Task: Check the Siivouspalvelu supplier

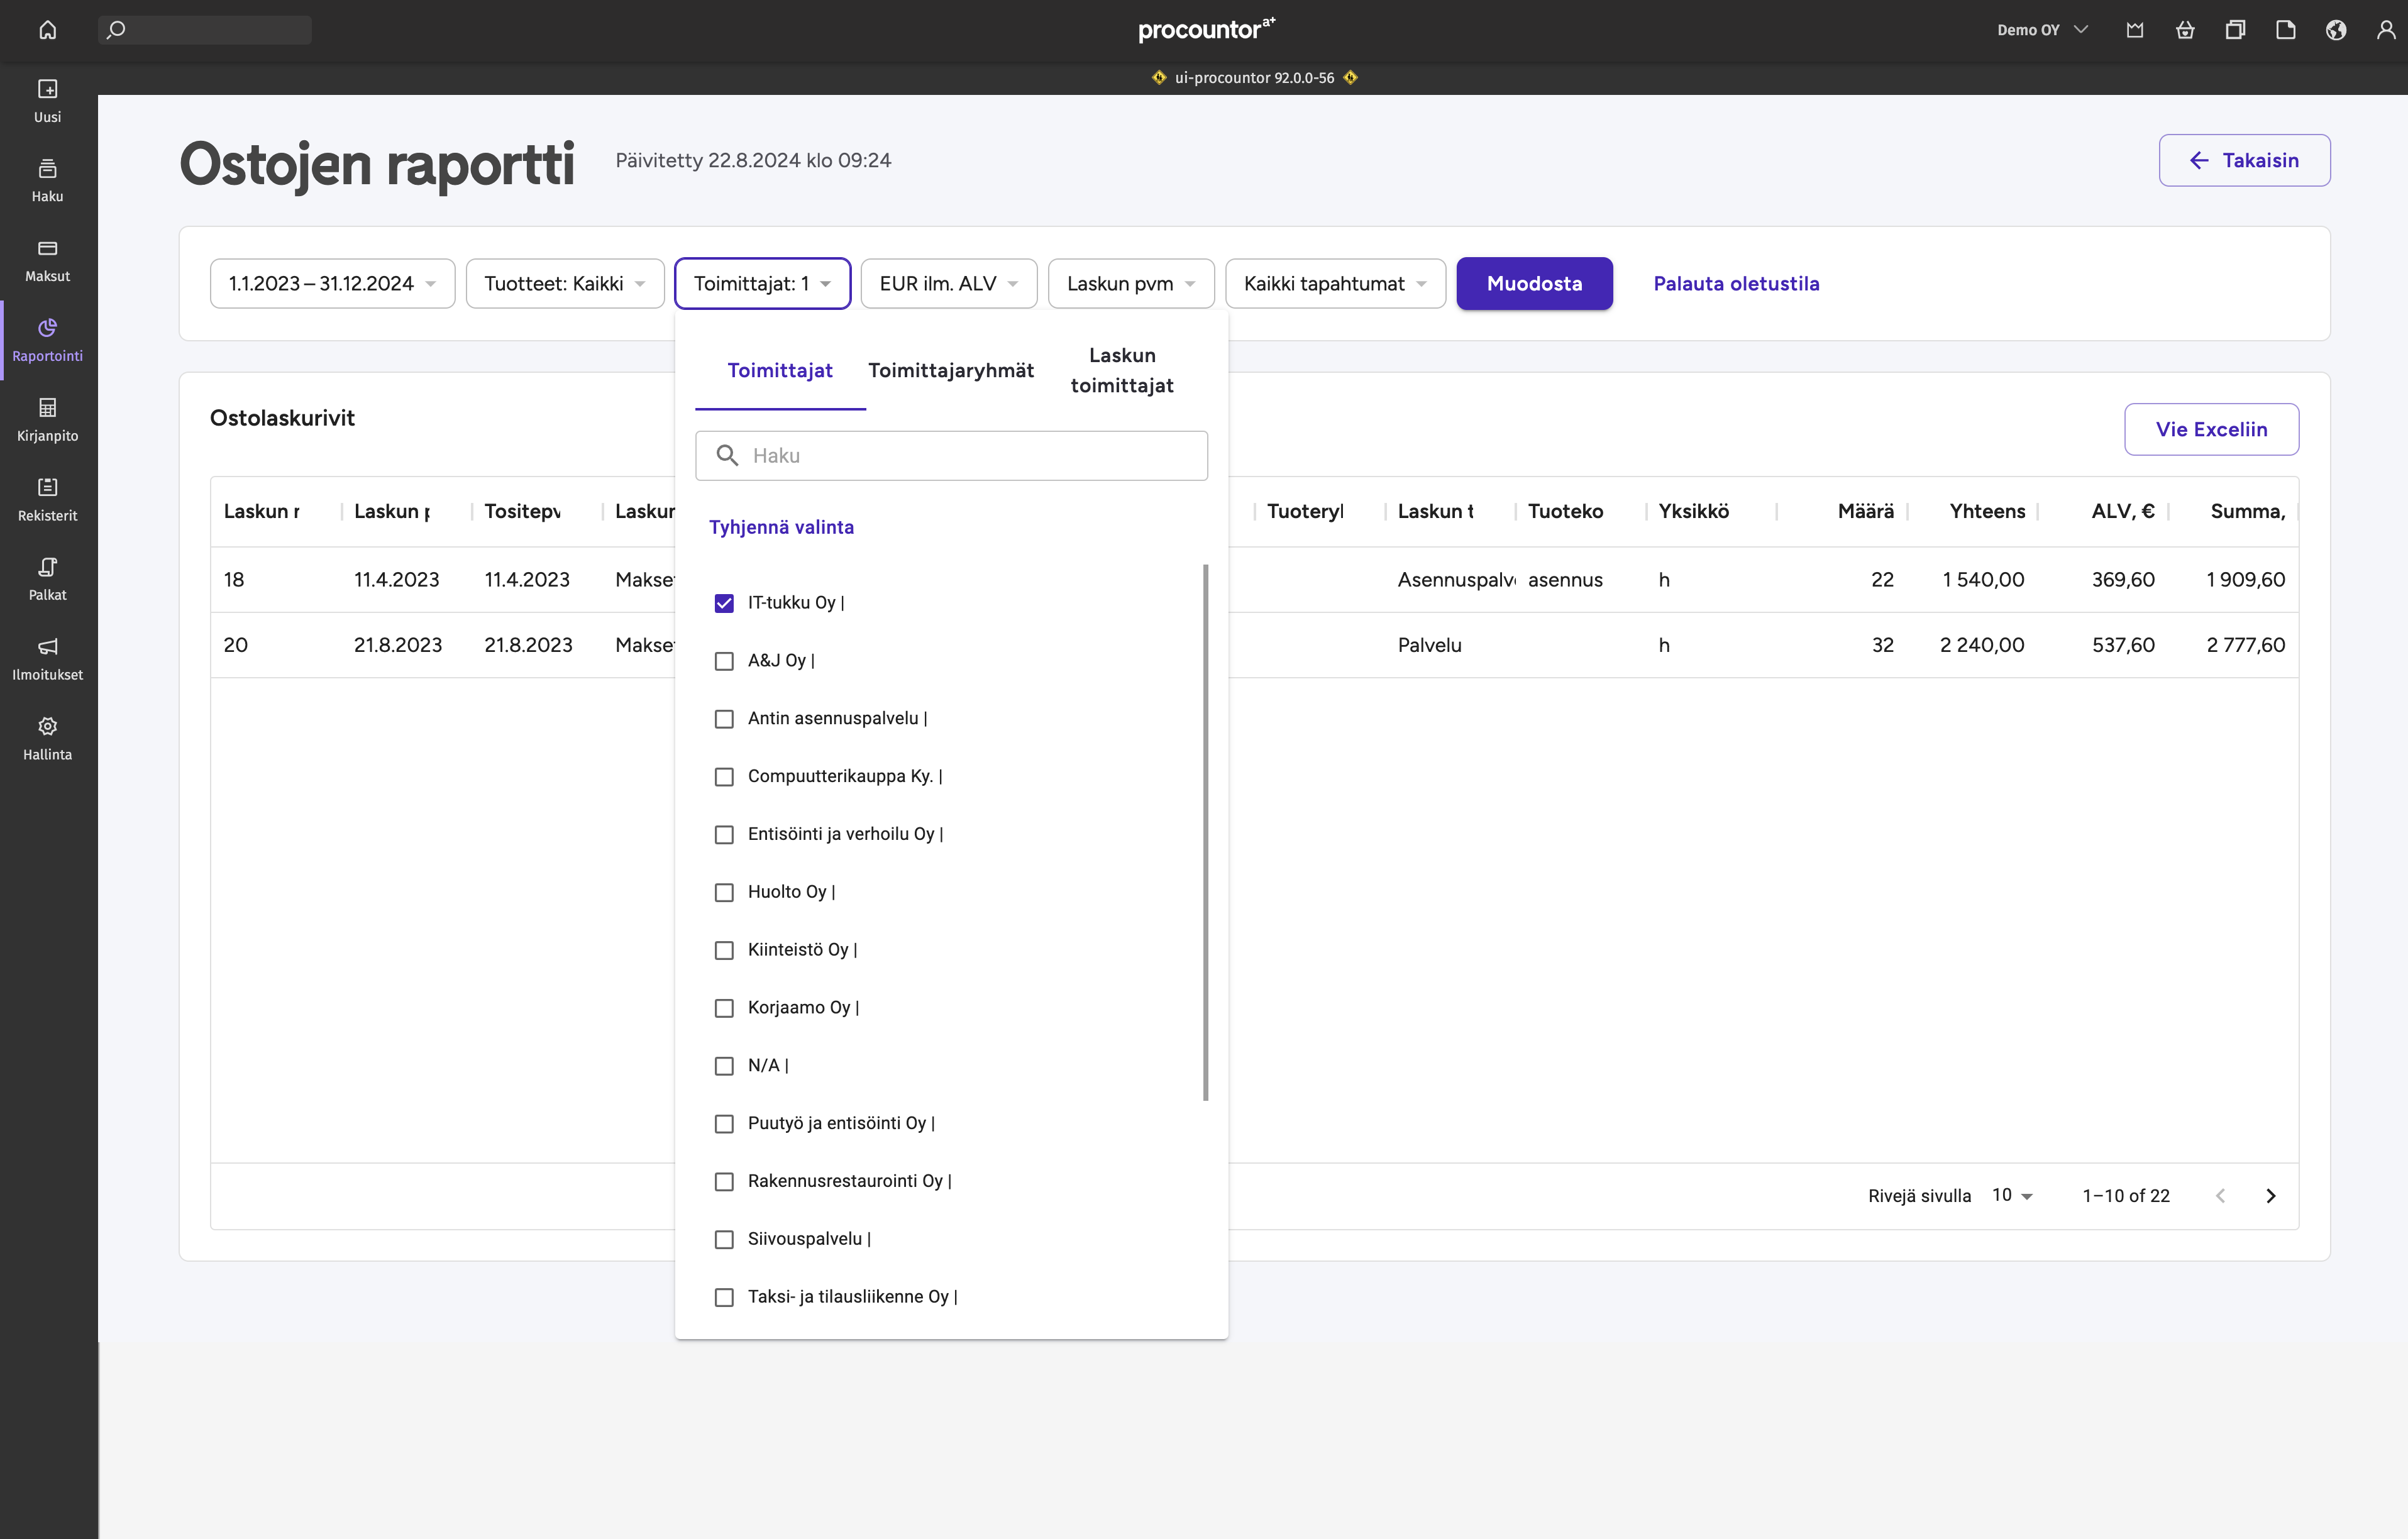Action: click(x=724, y=1239)
